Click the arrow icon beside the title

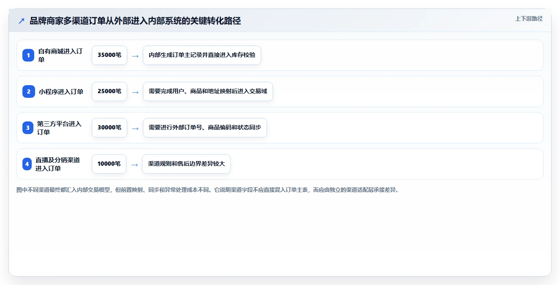click(x=22, y=21)
